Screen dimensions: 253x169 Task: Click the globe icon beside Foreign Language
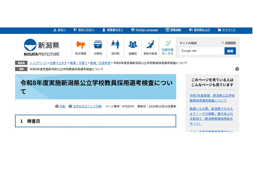pyautogui.click(x=133, y=30)
